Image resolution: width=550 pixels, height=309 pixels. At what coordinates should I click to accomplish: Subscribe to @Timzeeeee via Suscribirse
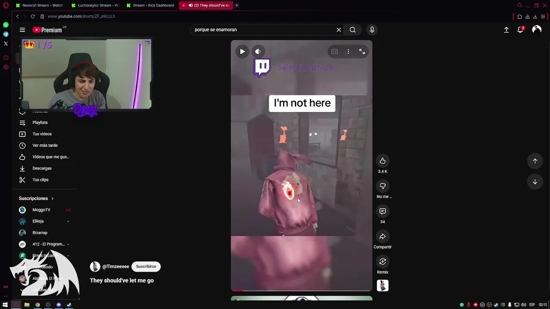[146, 267]
